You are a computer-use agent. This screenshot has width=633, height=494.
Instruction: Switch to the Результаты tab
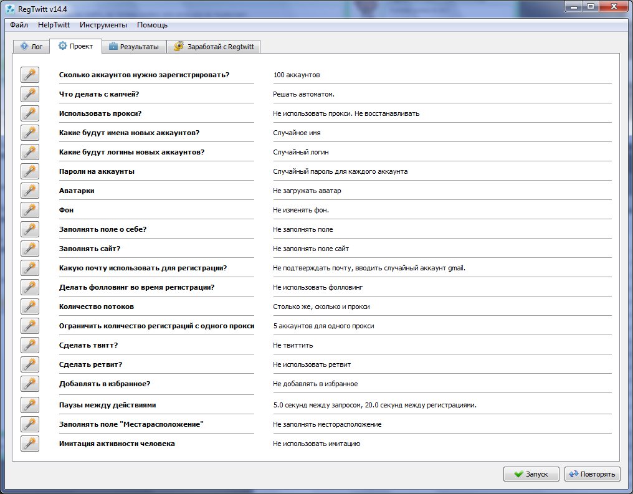point(134,47)
